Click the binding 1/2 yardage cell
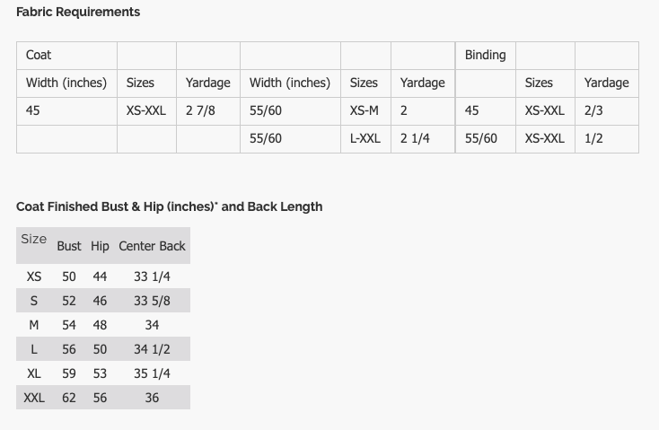Screen dimensions: 659x430 point(607,139)
